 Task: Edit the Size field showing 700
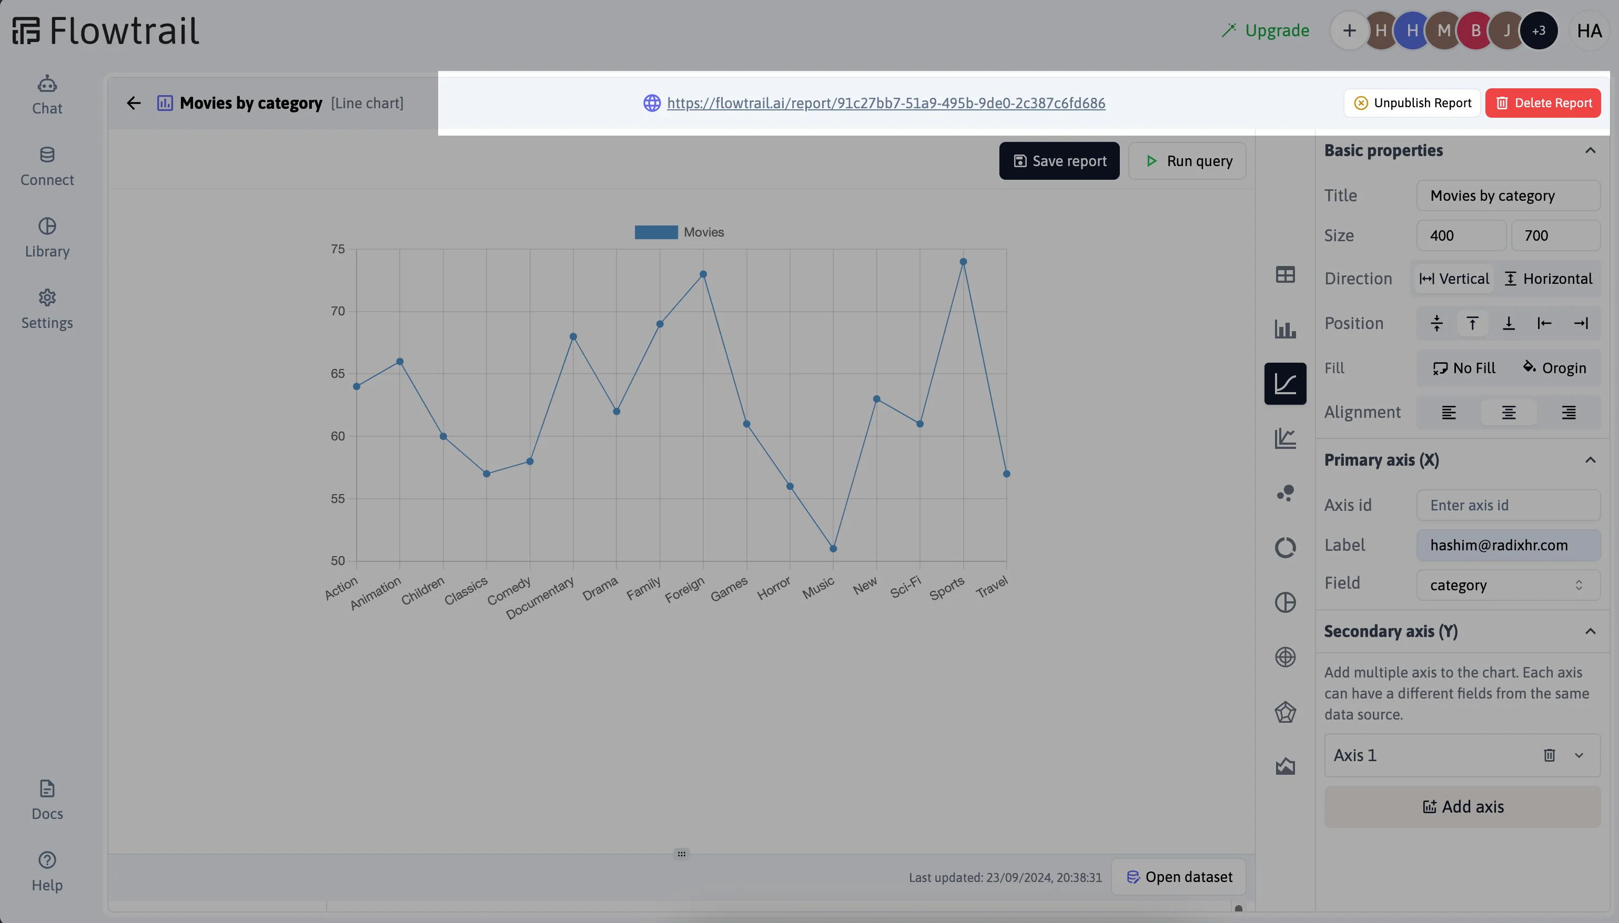pyautogui.click(x=1555, y=235)
